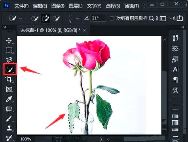Image resolution: width=188 pixels, height=142 pixels.
Task: Click the workspace layout icon
Action: (163, 19)
